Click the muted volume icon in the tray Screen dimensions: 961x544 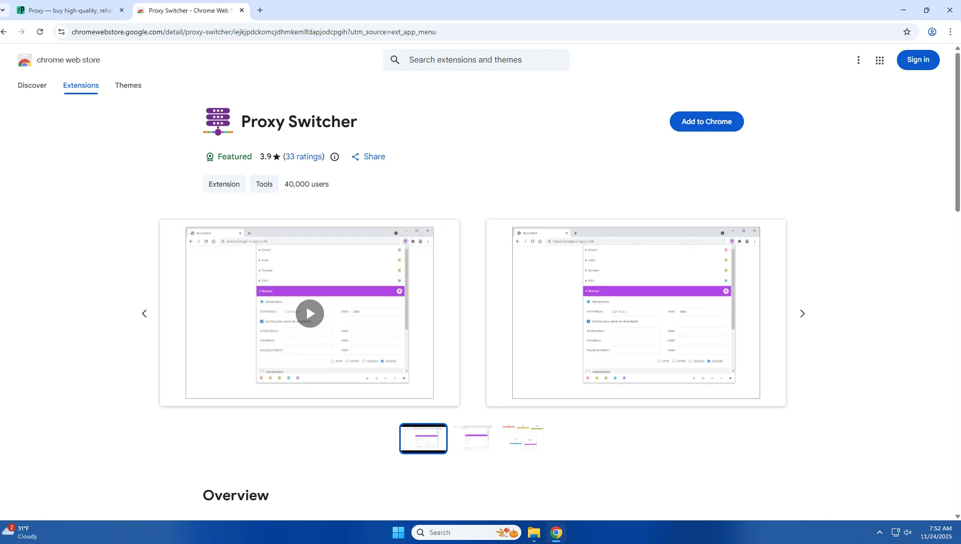[x=907, y=532]
